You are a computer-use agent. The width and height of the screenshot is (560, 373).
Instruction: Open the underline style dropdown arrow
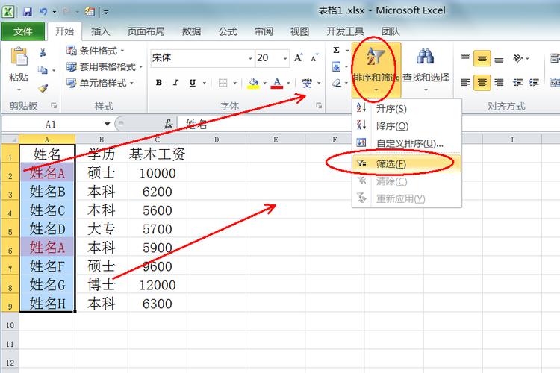(x=205, y=83)
